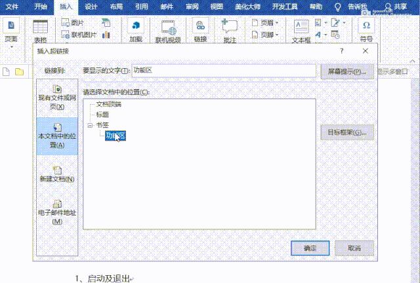Select 电子邮件地址 link target option
The image size is (420, 283).
57,212
